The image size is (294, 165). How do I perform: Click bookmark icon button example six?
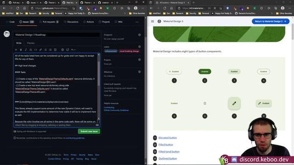[x=205, y=103]
